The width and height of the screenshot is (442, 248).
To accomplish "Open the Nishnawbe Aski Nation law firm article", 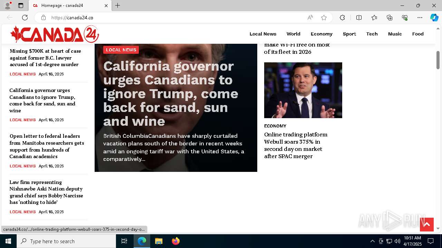I will pos(46,192).
